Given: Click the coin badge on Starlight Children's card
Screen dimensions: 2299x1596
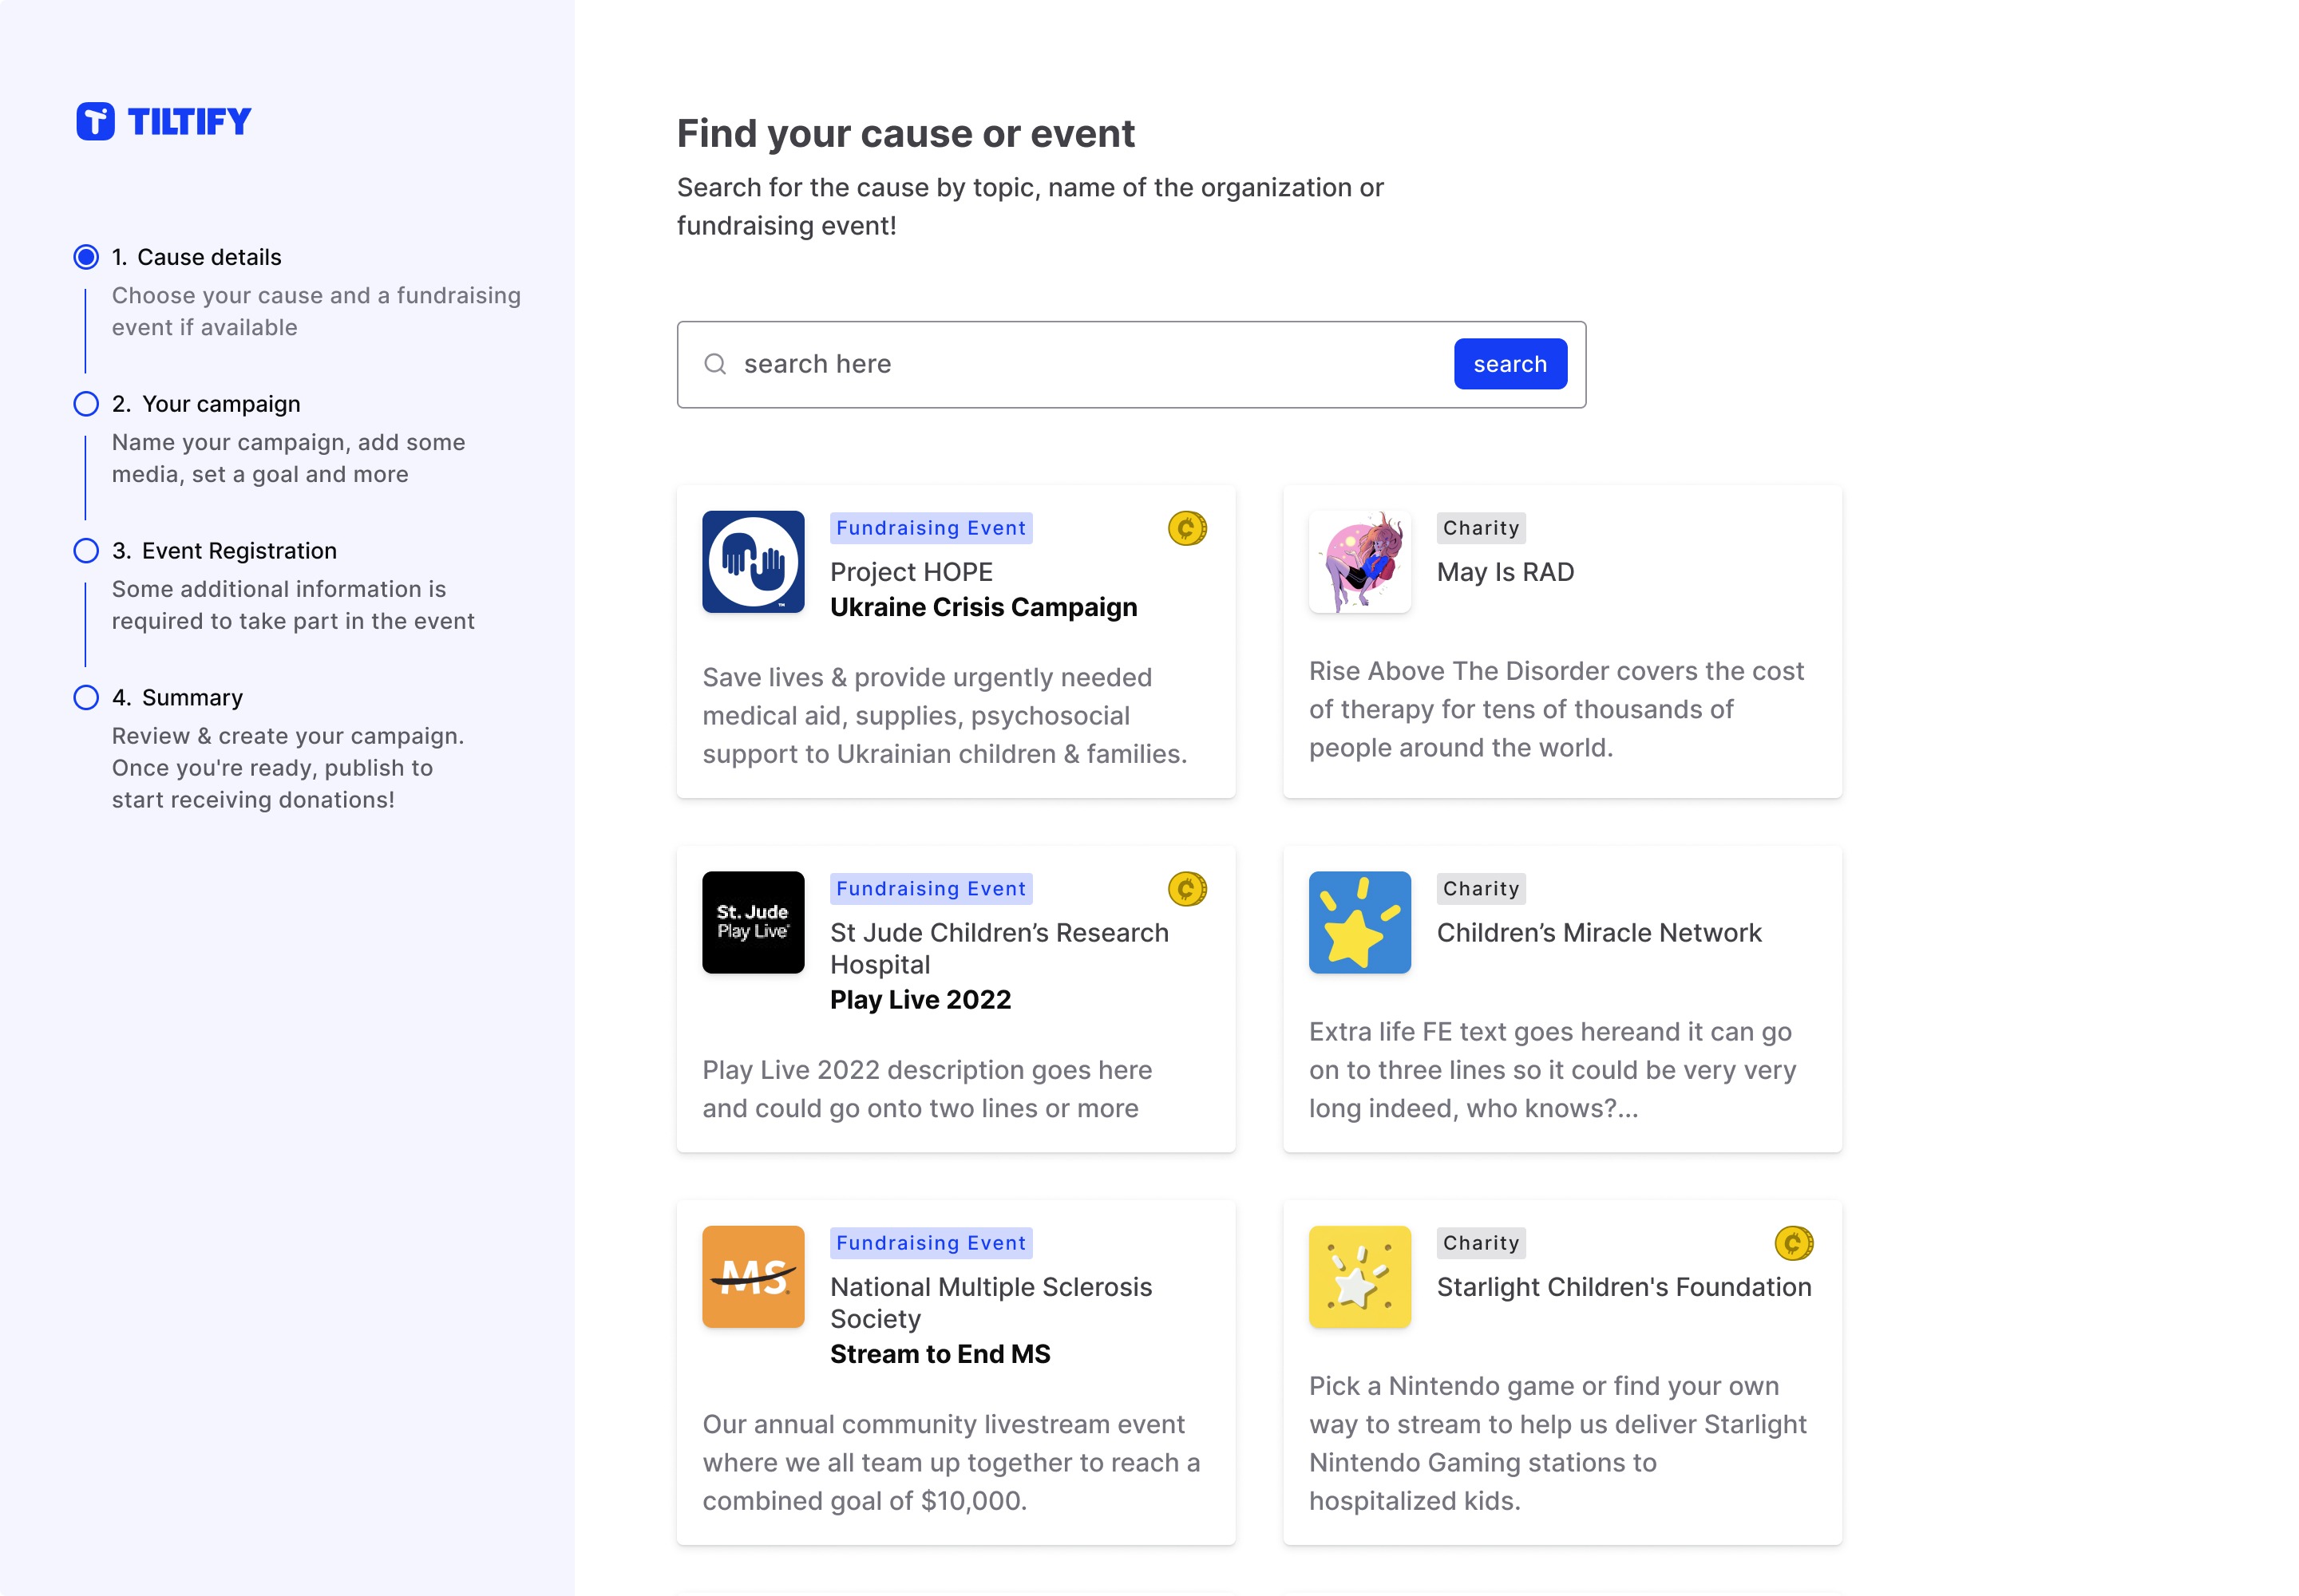Looking at the screenshot, I should coord(1794,1243).
